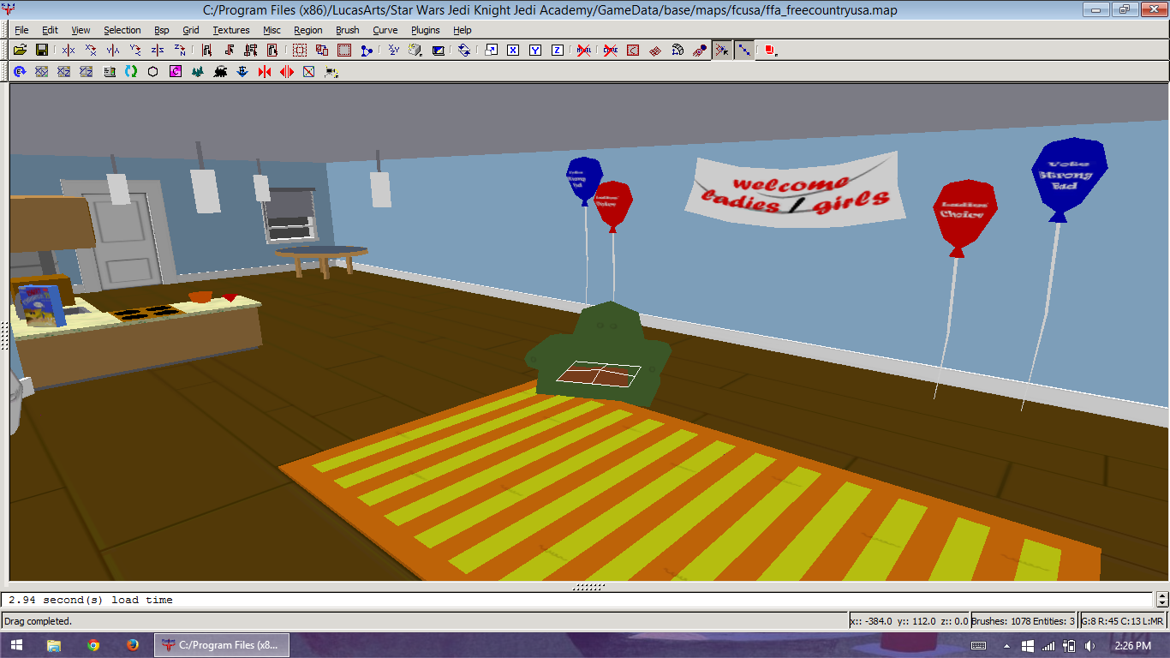This screenshot has width=1170, height=658.
Task: Click the Select Complete Tall icon
Action: (207, 51)
